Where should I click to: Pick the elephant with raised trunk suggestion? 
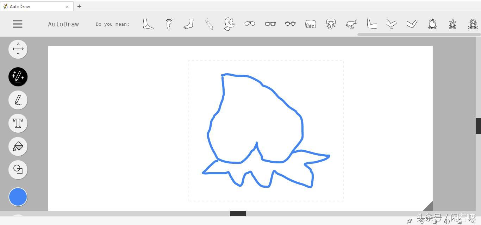coord(351,24)
